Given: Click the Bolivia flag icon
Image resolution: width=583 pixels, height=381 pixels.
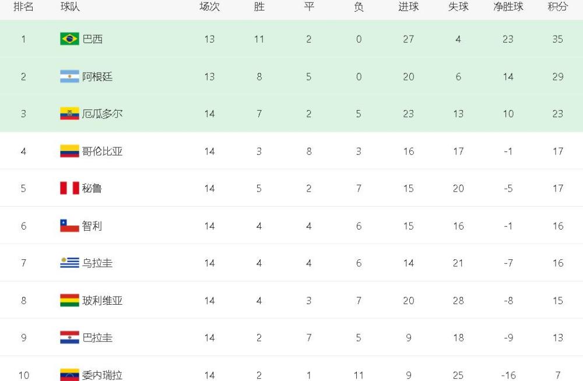Looking at the screenshot, I should pyautogui.click(x=69, y=301).
